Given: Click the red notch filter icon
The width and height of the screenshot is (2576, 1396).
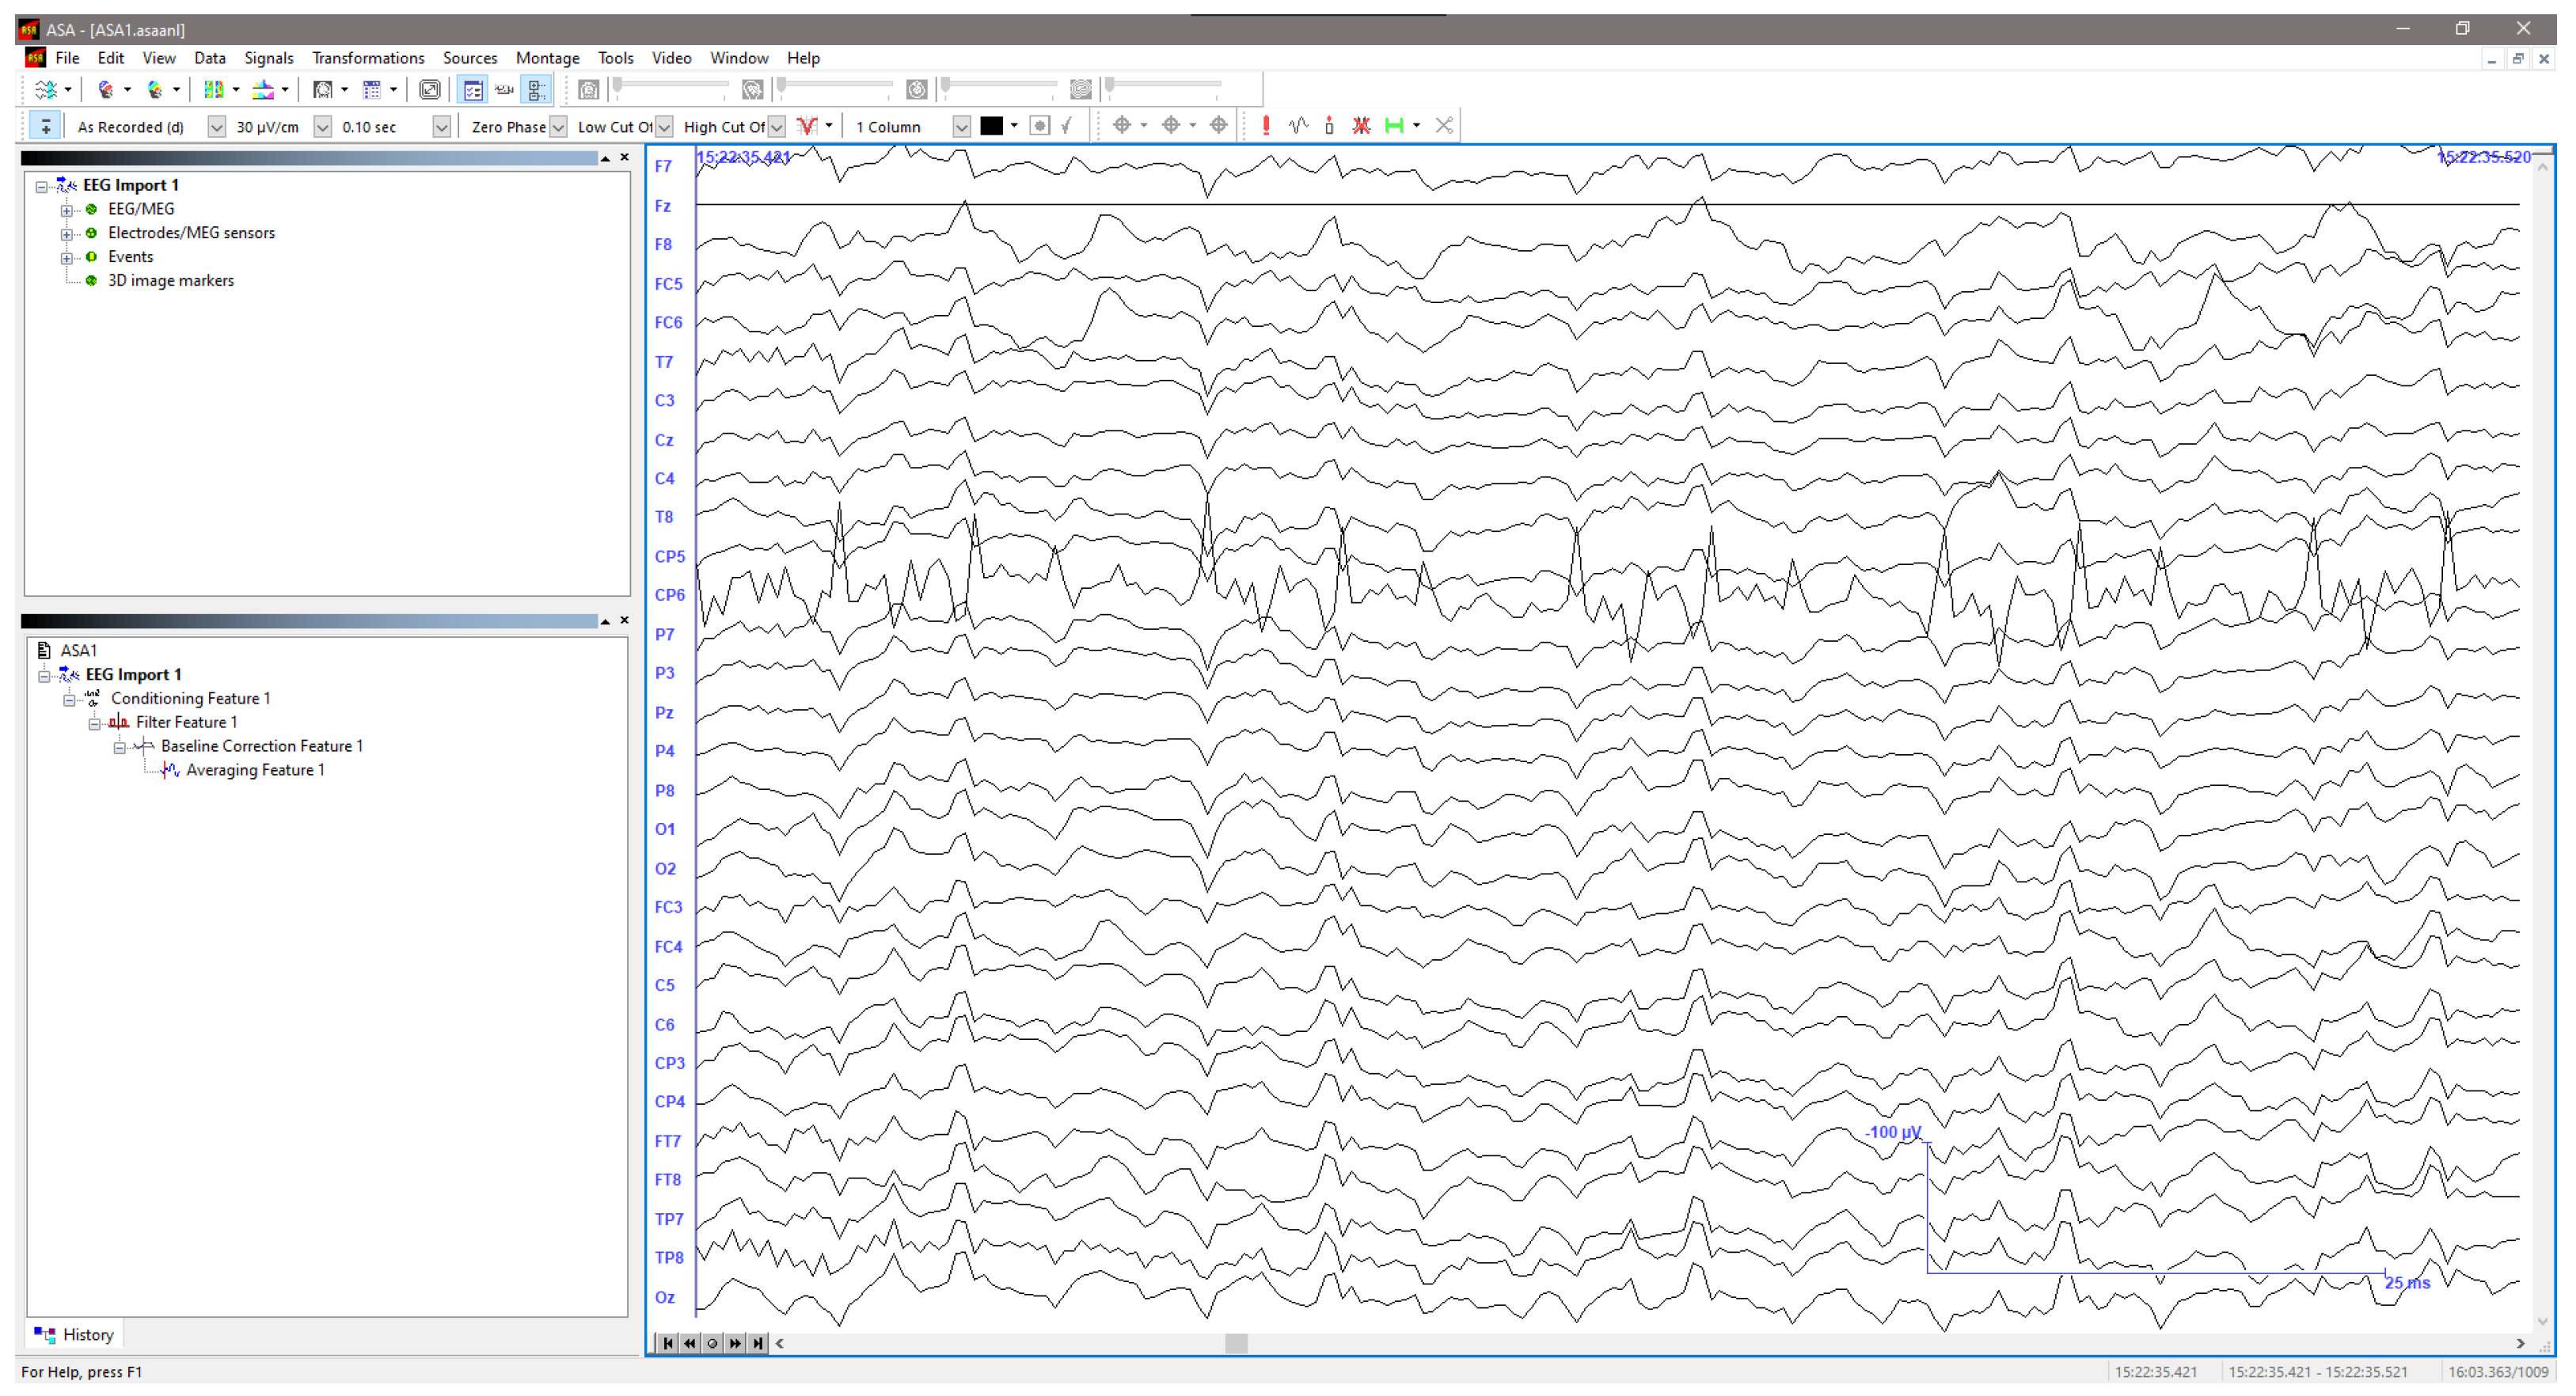Looking at the screenshot, I should click(x=807, y=126).
